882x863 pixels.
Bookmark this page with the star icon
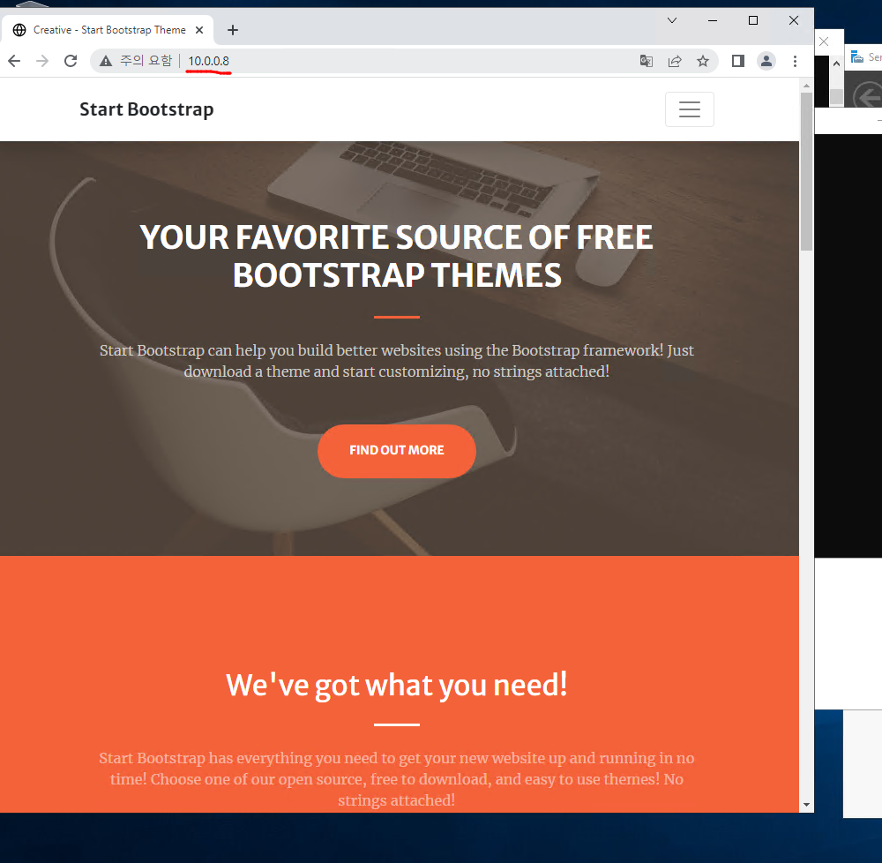point(703,61)
